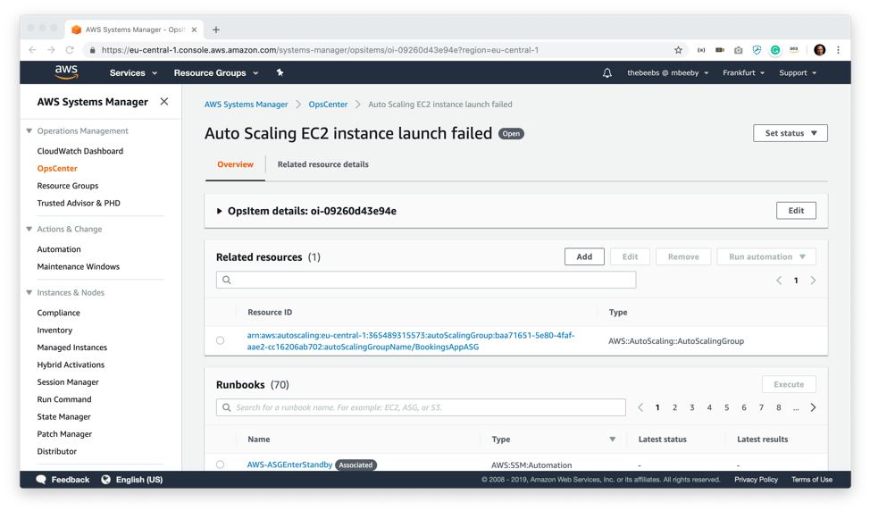Collapse the Operations Management section
The image size is (870, 511).
(x=29, y=131)
